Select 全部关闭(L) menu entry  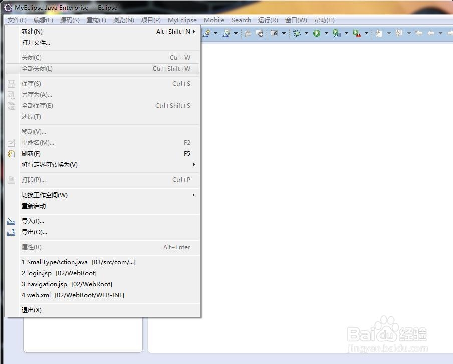point(103,69)
